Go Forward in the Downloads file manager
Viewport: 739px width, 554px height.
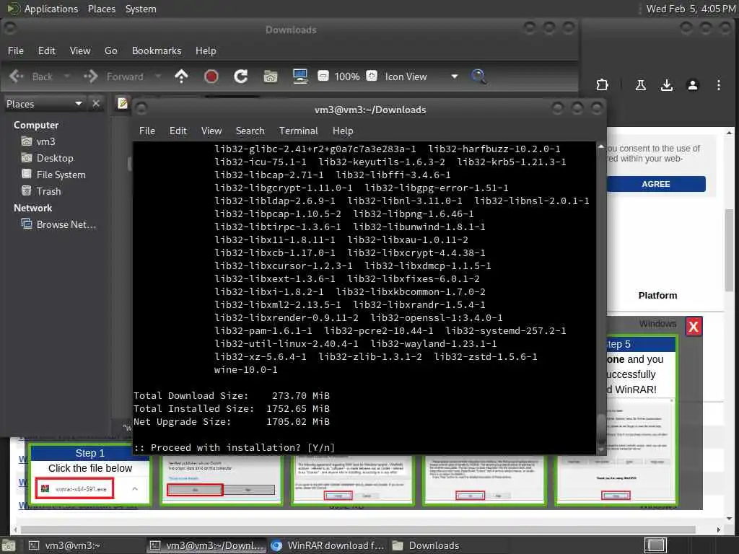(x=113, y=76)
